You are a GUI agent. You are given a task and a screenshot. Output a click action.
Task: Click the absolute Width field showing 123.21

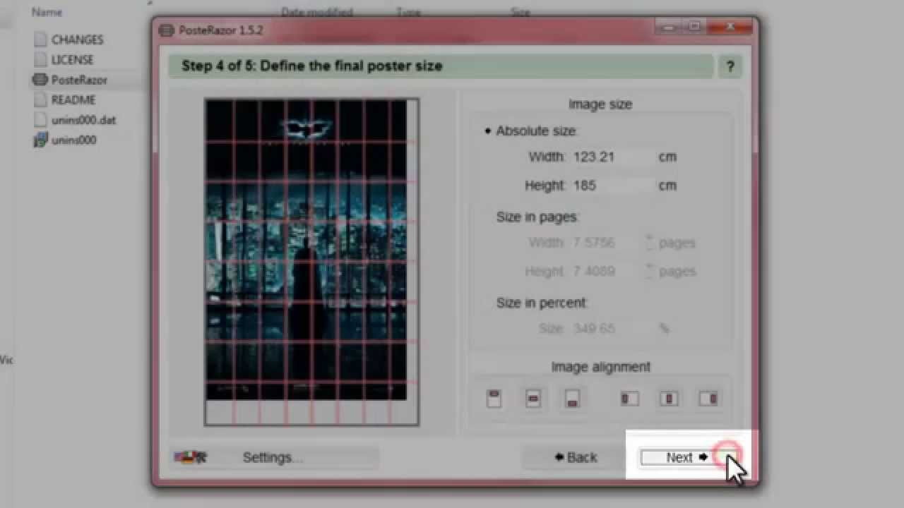click(611, 157)
